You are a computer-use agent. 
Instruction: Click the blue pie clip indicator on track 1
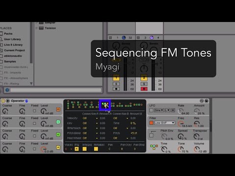[124, 38]
